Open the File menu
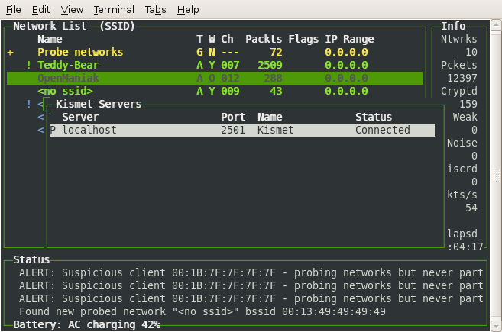This screenshot has width=502, height=332. (14, 10)
